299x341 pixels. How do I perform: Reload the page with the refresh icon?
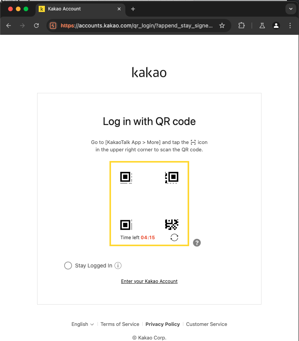[x=36, y=26]
